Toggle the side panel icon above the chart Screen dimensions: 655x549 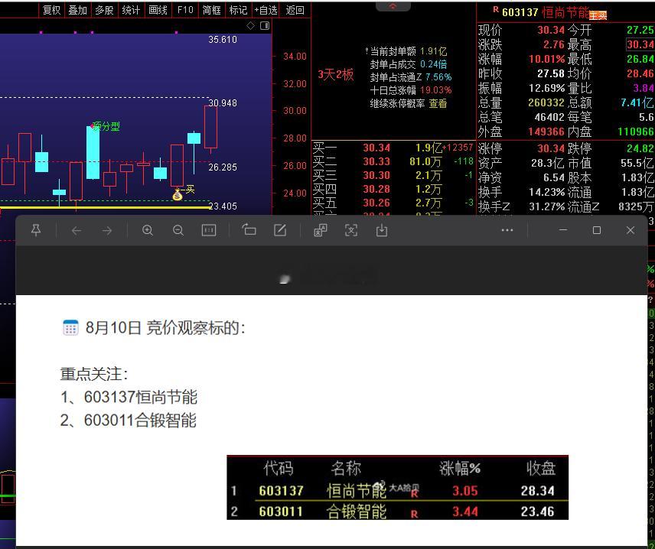pos(265,26)
